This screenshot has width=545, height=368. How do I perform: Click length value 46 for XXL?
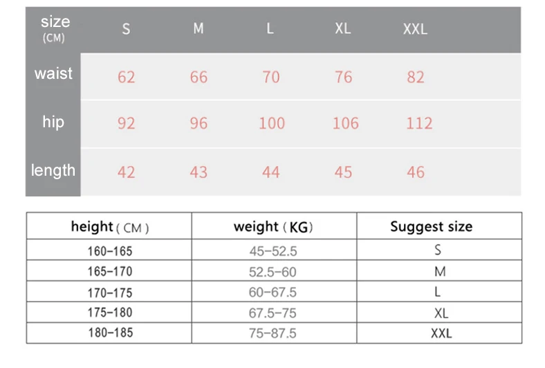point(416,172)
